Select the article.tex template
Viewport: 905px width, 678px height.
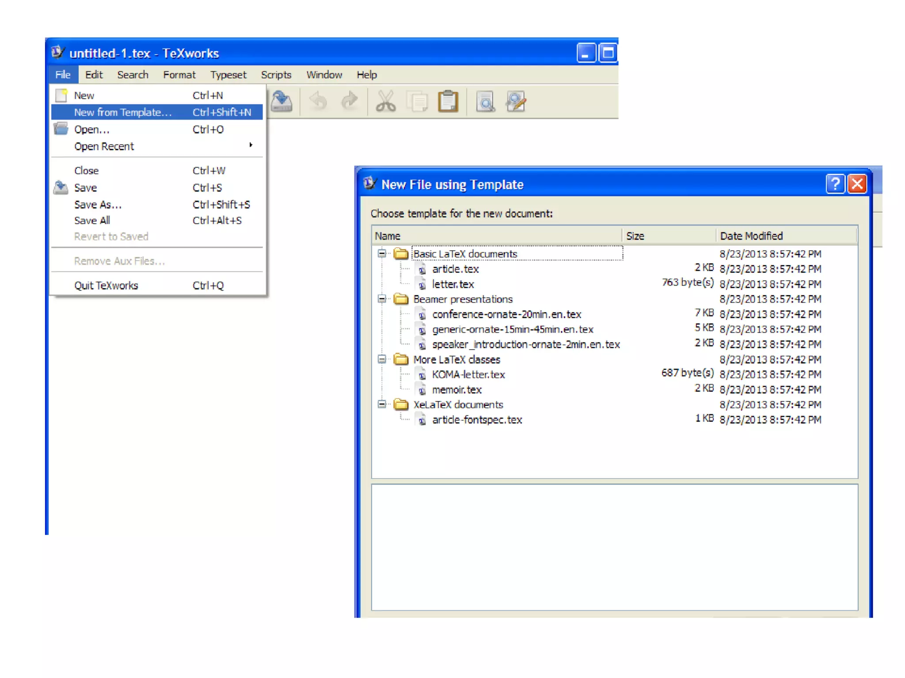pos(455,269)
